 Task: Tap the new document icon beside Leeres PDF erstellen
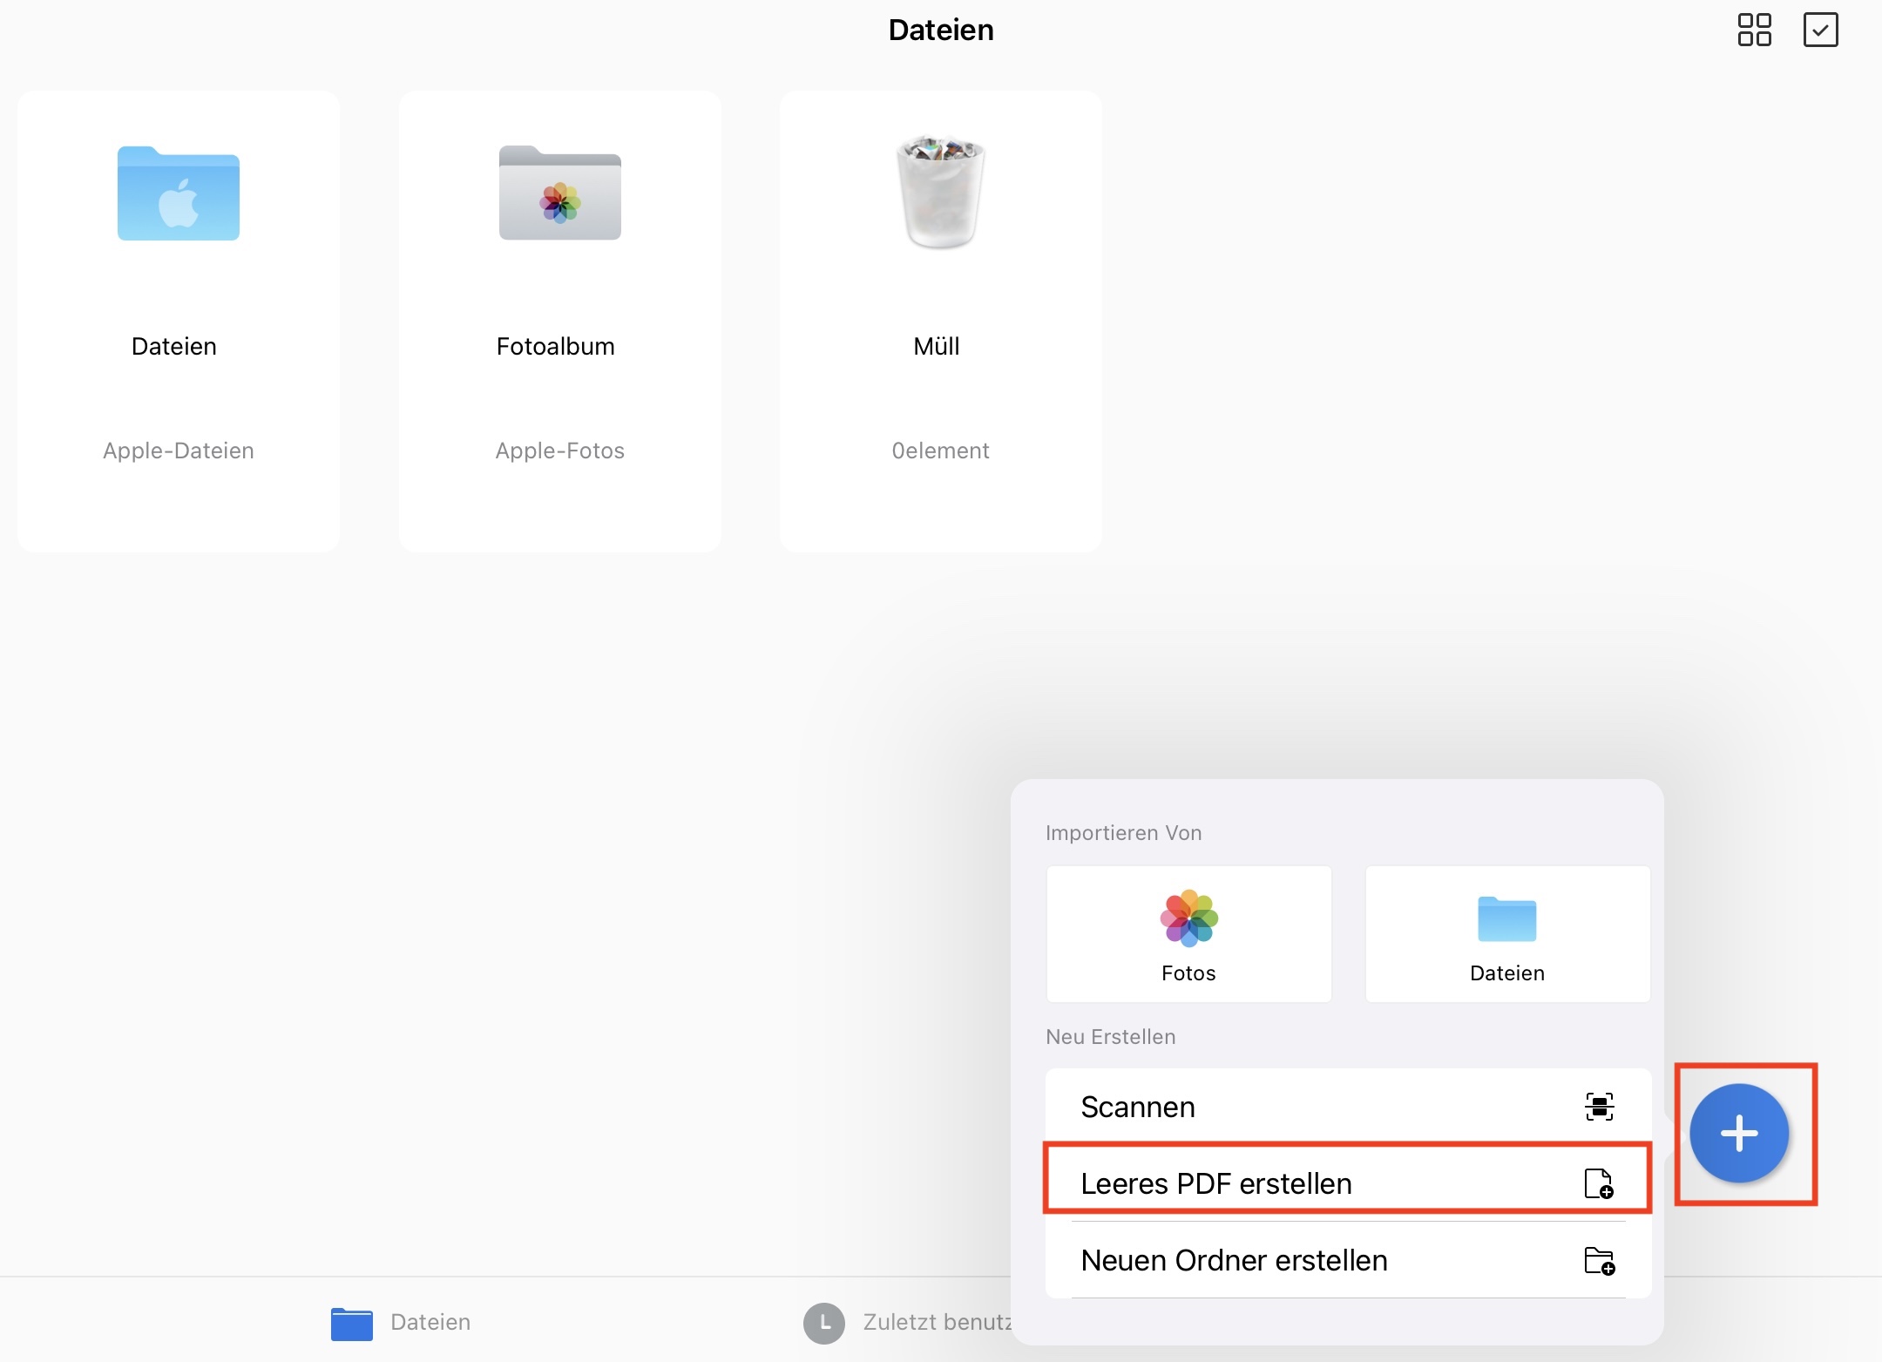point(1601,1183)
